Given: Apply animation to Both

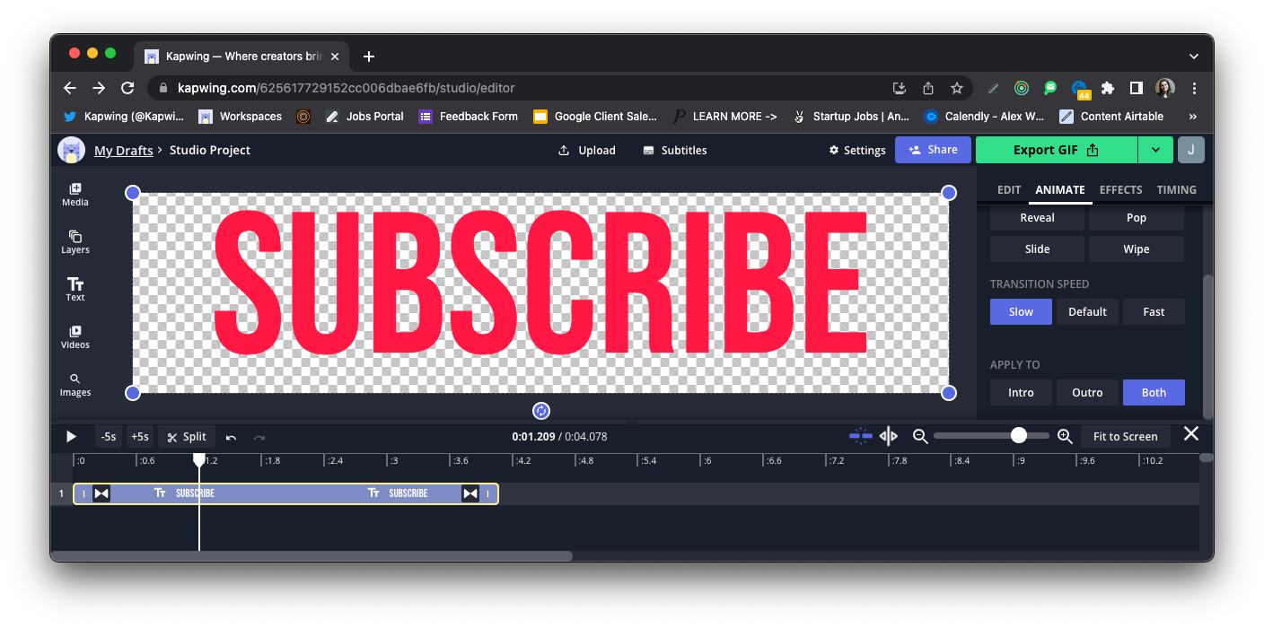Looking at the screenshot, I should tap(1154, 392).
